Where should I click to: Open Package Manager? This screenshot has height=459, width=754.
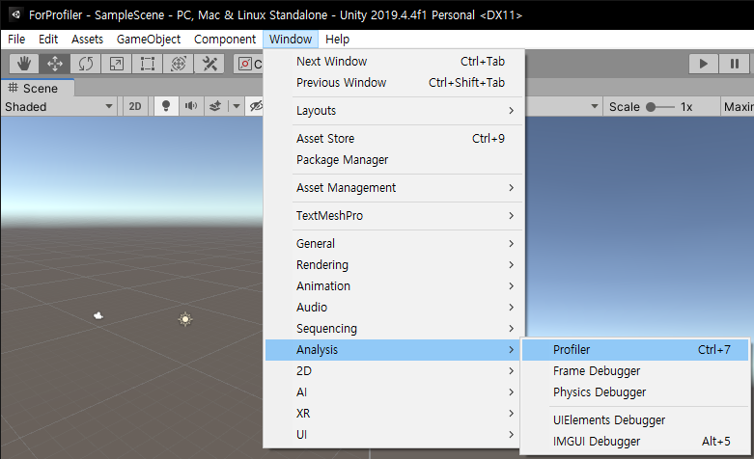(x=394, y=159)
